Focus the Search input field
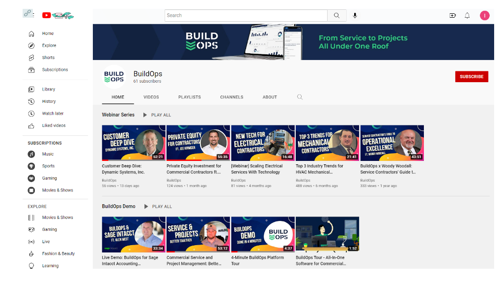 pos(246,15)
